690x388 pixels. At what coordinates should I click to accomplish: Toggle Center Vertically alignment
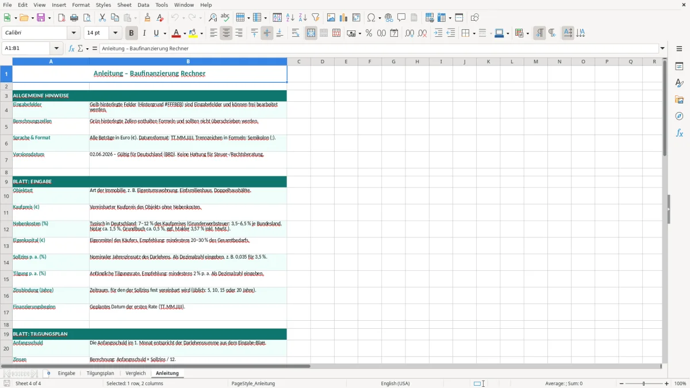[267, 33]
